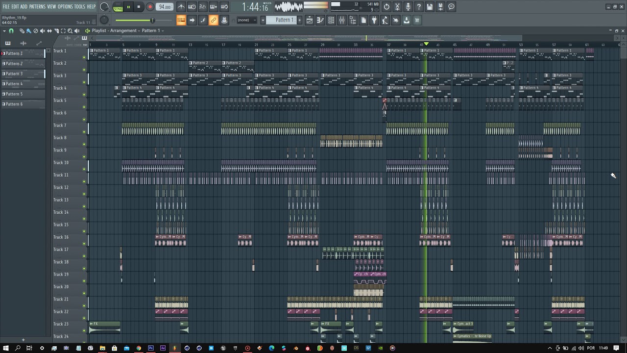This screenshot has width=627, height=353.
Task: Click the master volume knob
Action: [x=104, y=7]
